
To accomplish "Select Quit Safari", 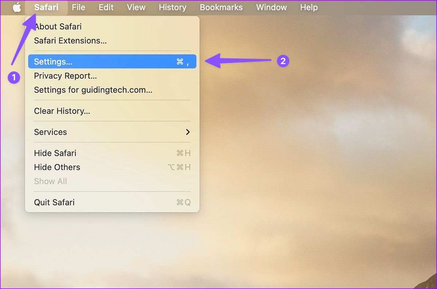I will point(54,202).
